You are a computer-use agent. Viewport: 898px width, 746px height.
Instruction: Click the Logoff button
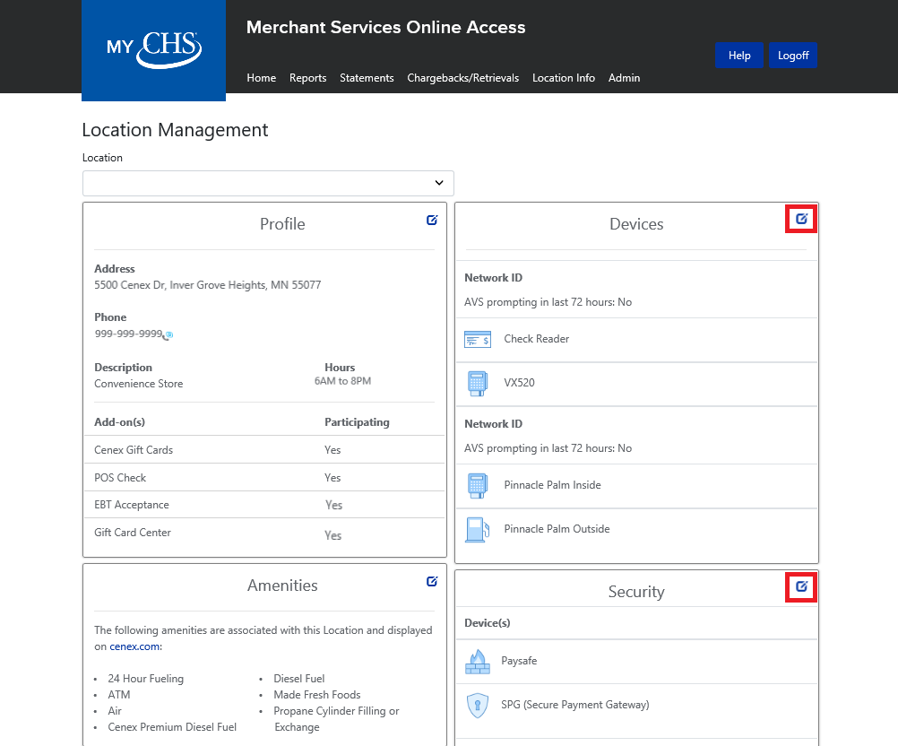[792, 56]
